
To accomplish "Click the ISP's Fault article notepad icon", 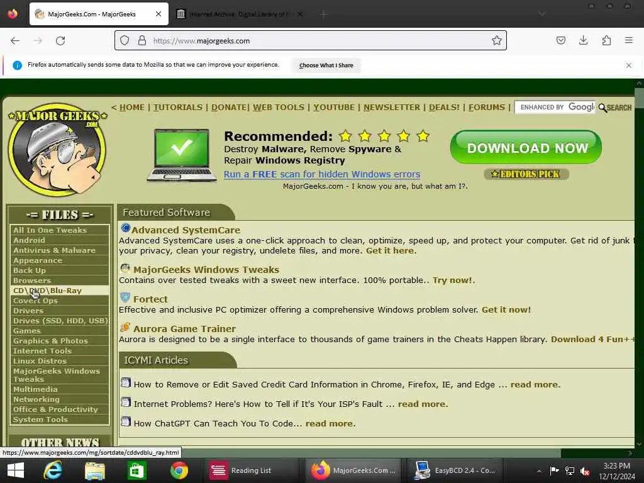I will coord(126,402).
